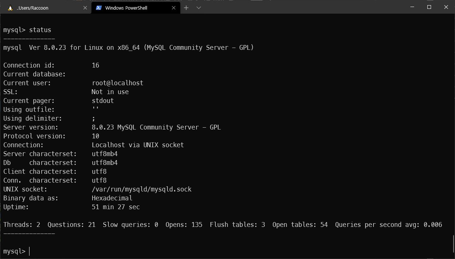Click the 'Slow queries: 0' statistic
Image resolution: width=455 pixels, height=259 pixels.
[131, 225]
